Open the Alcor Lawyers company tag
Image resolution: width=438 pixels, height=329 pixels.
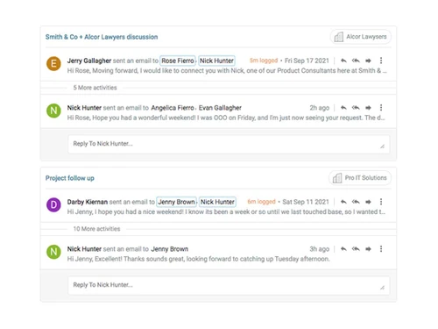pyautogui.click(x=361, y=37)
